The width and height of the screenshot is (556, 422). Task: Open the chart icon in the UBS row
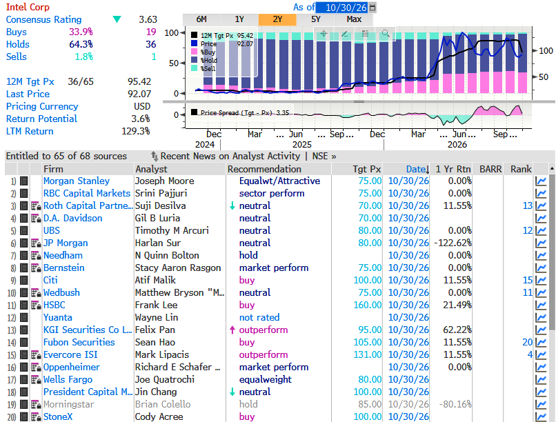(x=541, y=231)
